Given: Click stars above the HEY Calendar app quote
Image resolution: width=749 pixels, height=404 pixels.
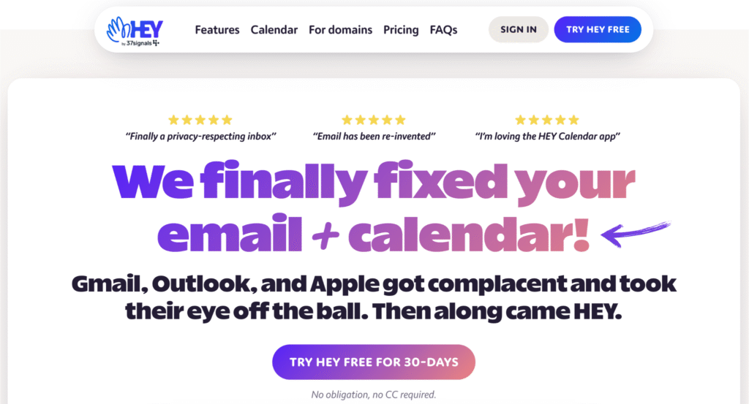Looking at the screenshot, I should point(547,120).
